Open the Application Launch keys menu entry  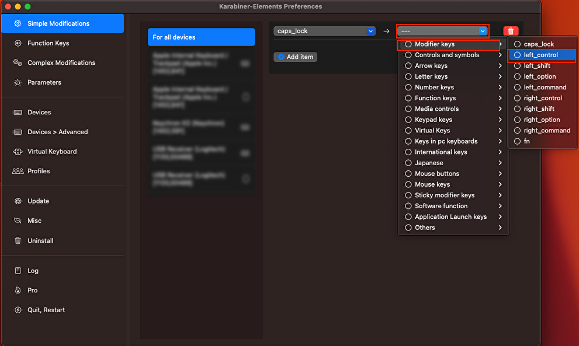pos(453,217)
